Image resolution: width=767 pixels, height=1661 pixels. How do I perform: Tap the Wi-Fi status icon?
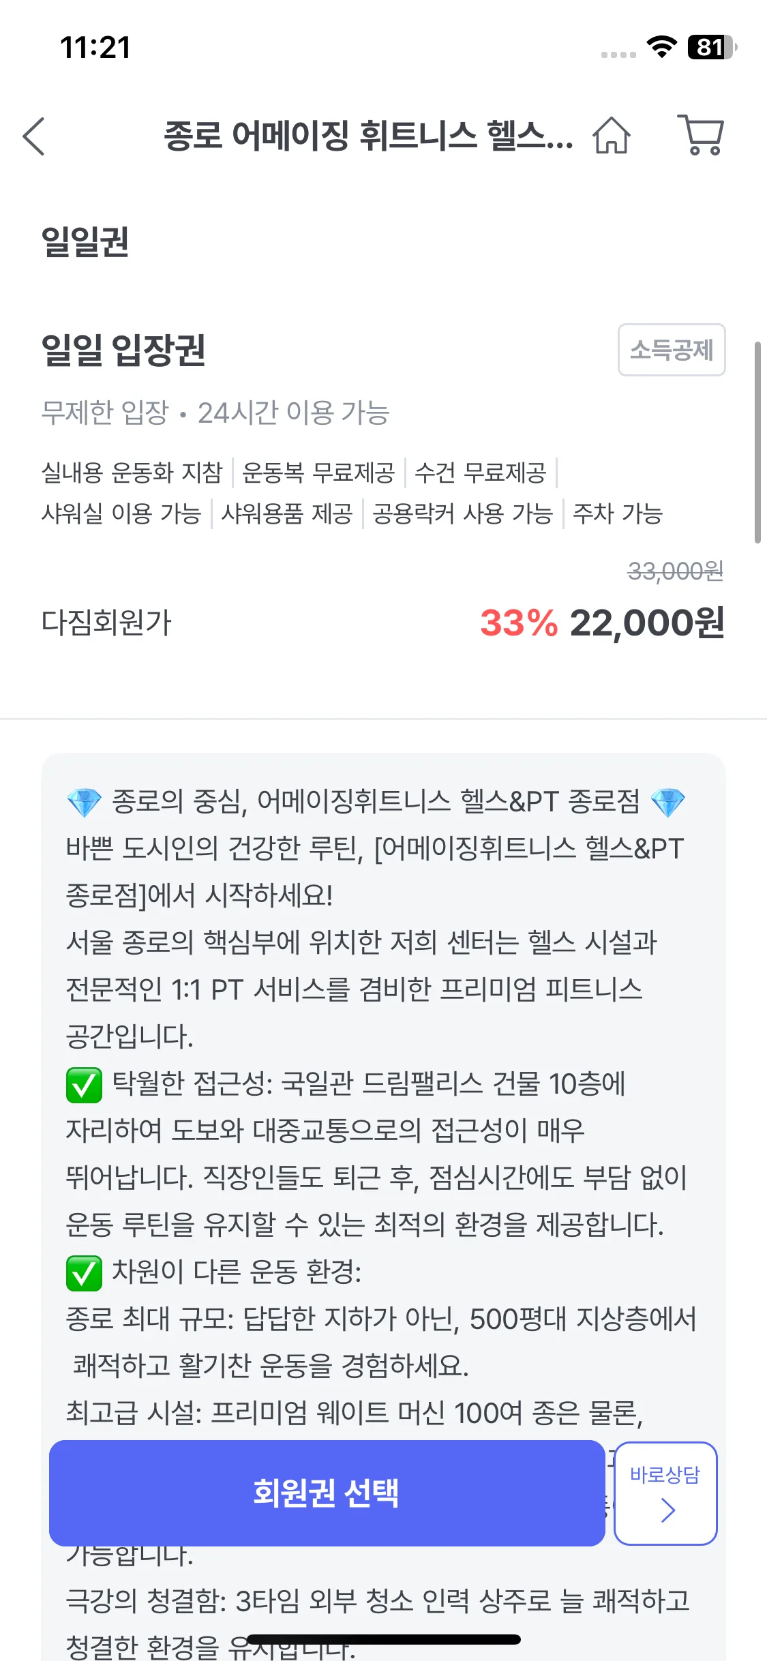pyautogui.click(x=661, y=47)
